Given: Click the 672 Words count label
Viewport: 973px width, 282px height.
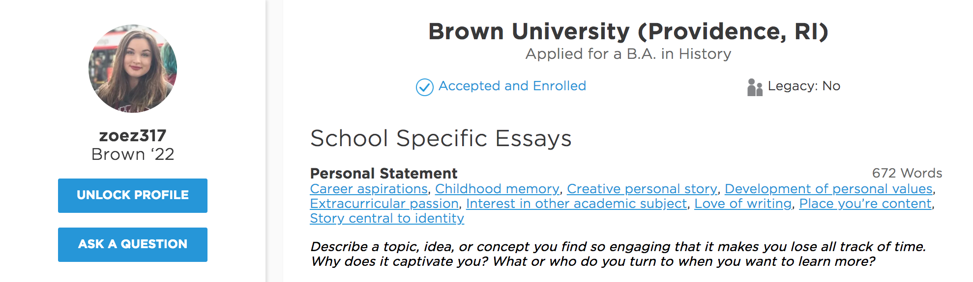Looking at the screenshot, I should [x=907, y=173].
